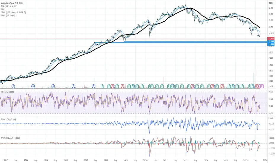Select the MACD (12, 26, close) pane label
The width and height of the screenshot is (276, 163).
[x=10, y=138]
